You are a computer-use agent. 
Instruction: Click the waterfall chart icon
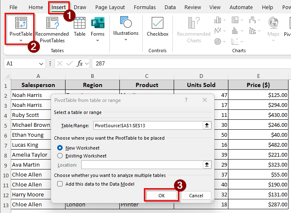[x=252, y=20]
